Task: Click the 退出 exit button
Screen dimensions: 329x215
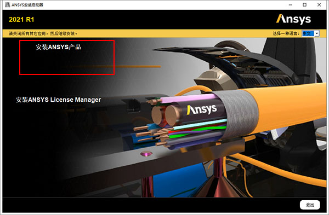Action: coord(310,205)
